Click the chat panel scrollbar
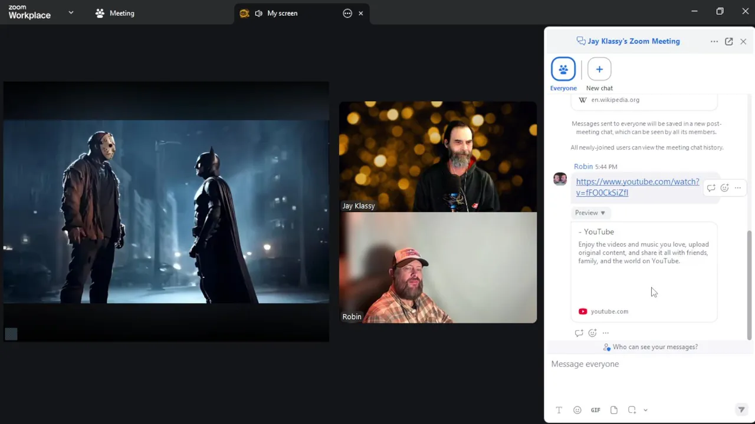Viewport: 755px width, 424px height. point(749,285)
